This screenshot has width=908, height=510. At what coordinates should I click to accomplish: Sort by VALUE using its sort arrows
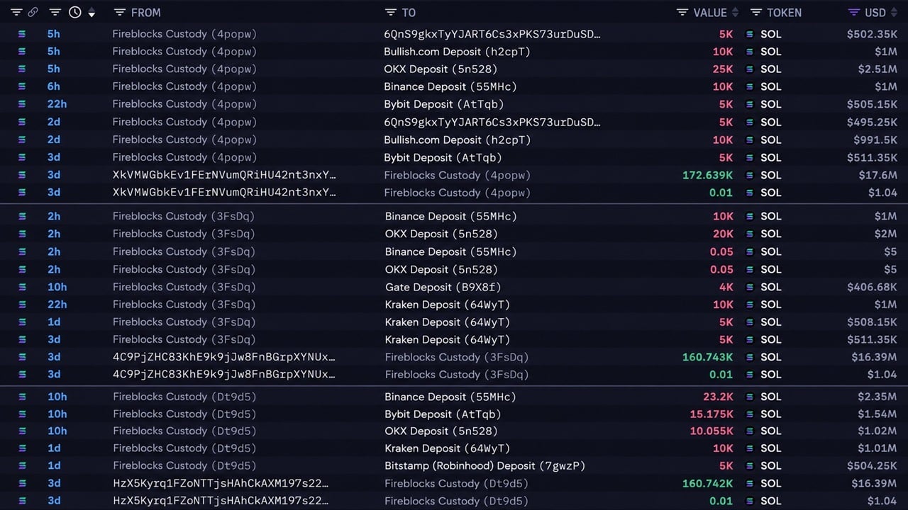tap(736, 12)
